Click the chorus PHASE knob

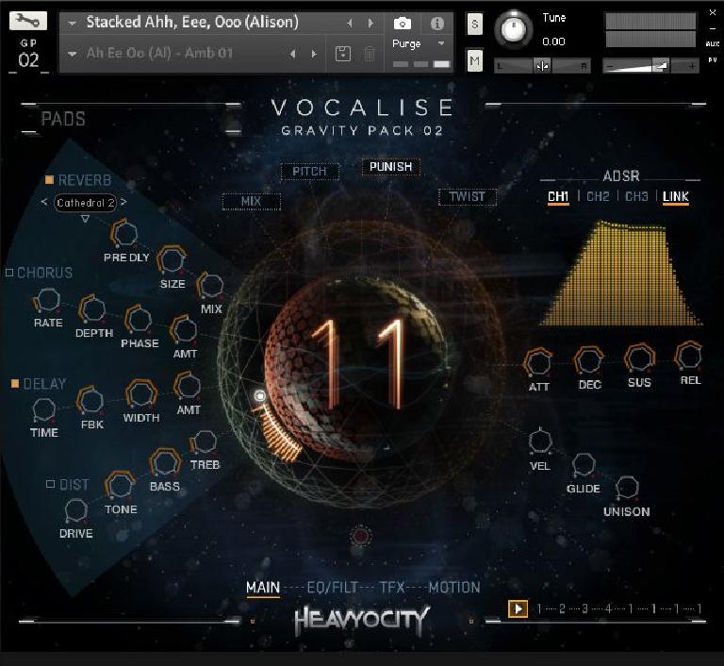(138, 319)
